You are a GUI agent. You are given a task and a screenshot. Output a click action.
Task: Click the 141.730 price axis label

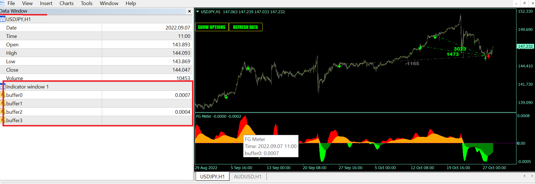(525, 84)
